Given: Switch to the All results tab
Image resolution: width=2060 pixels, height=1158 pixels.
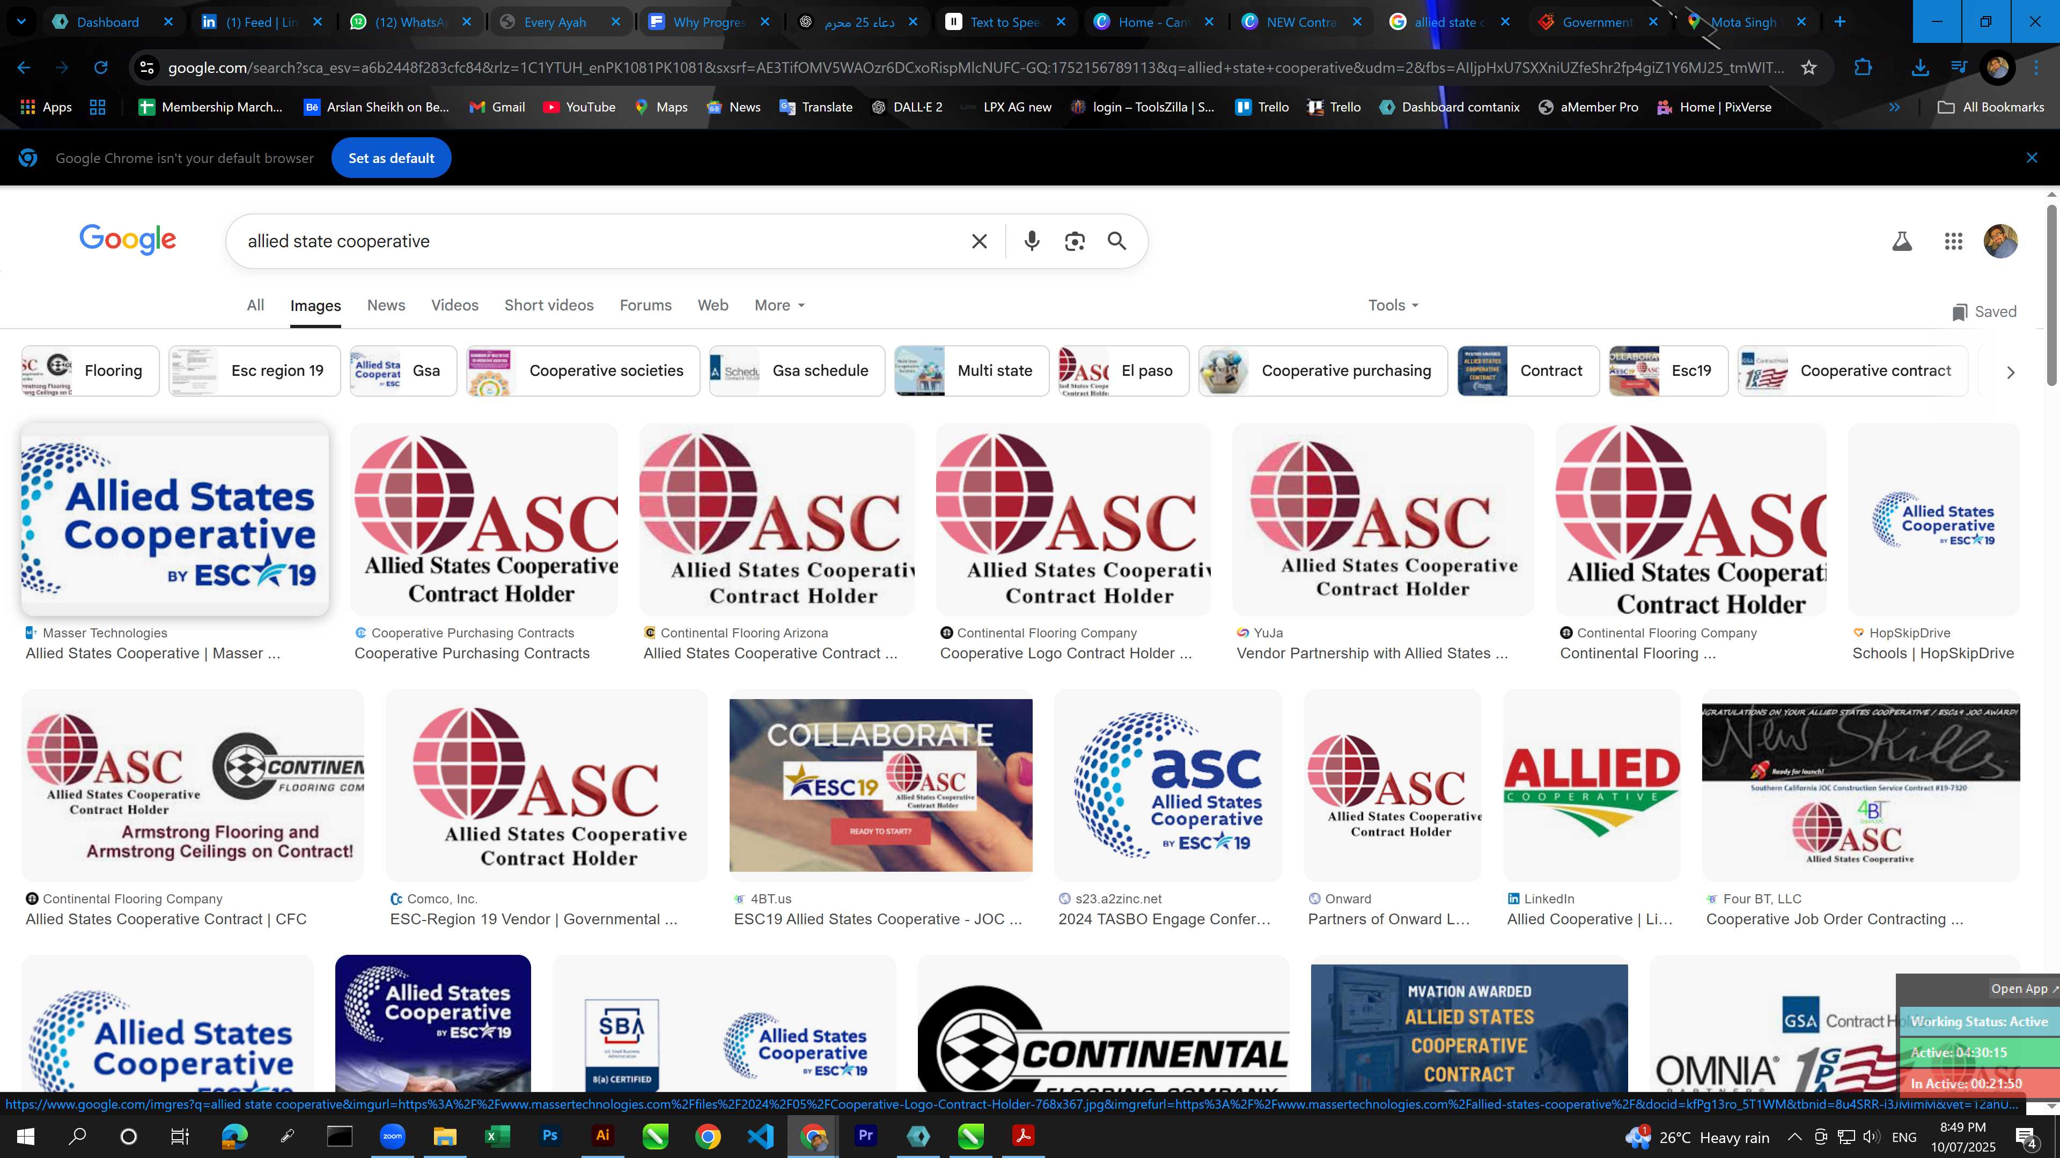Looking at the screenshot, I should coord(255,305).
